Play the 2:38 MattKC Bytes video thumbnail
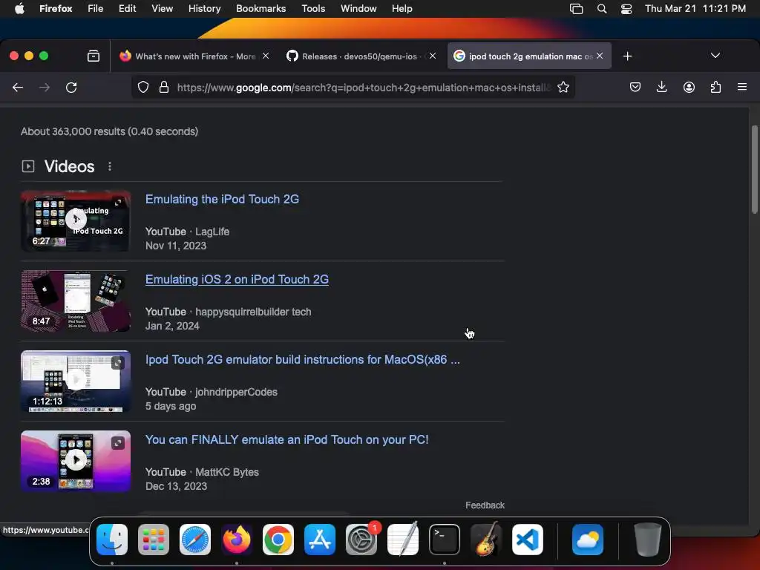This screenshot has width=760, height=570. [x=76, y=461]
